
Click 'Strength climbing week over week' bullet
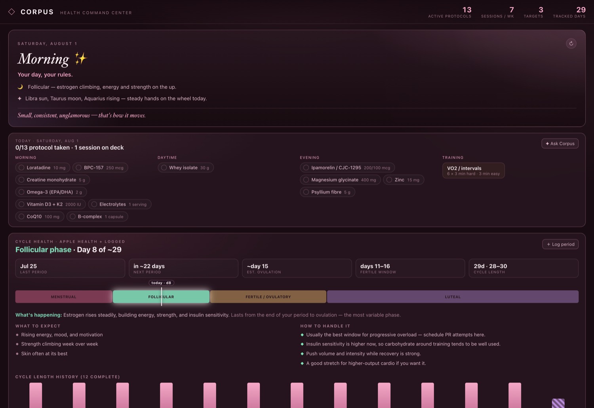click(x=60, y=344)
